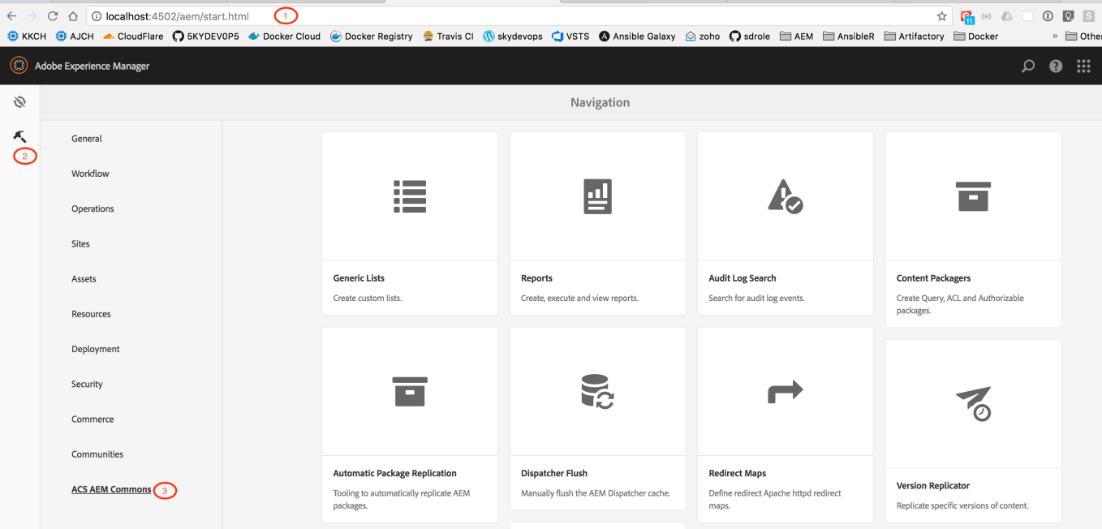1102x529 pixels.
Task: Open the Redirect Maps arrow icon
Action: pos(785,392)
